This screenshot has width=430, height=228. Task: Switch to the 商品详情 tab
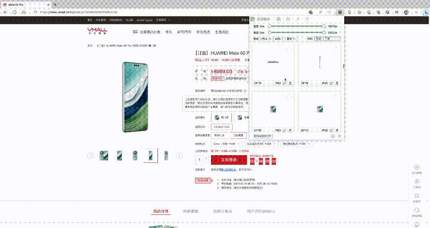tap(161, 211)
